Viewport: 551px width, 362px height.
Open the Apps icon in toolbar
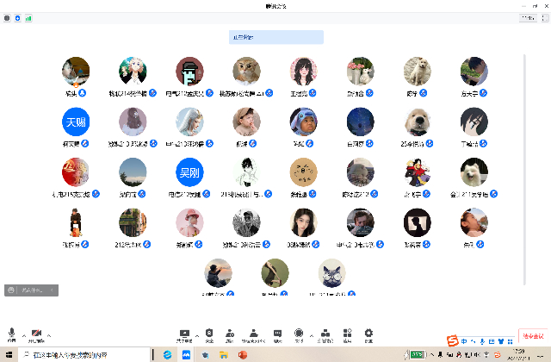coord(347,334)
